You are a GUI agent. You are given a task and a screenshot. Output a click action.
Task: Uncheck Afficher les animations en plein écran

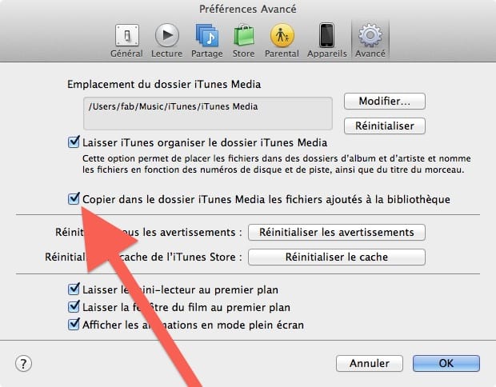[74, 325]
